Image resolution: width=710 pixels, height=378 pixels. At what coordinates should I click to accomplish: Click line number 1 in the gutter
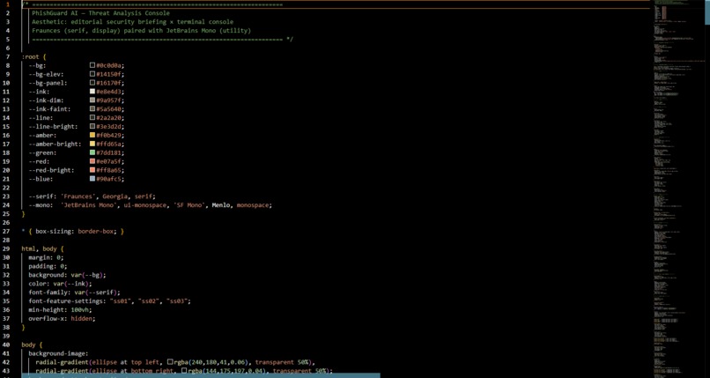(8, 4)
